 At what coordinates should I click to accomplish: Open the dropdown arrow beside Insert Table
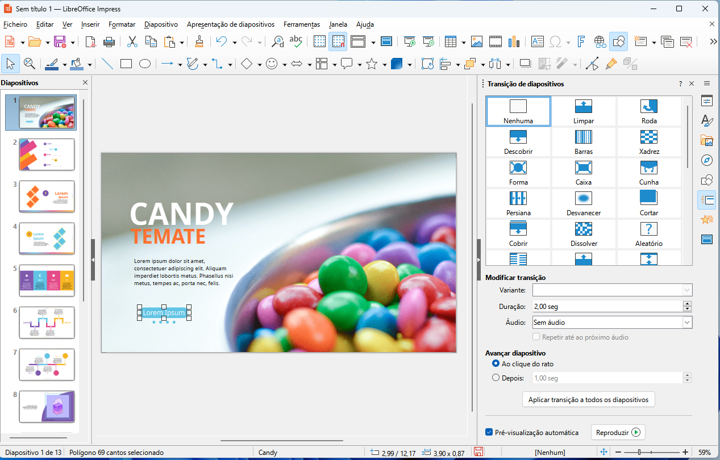(x=464, y=42)
